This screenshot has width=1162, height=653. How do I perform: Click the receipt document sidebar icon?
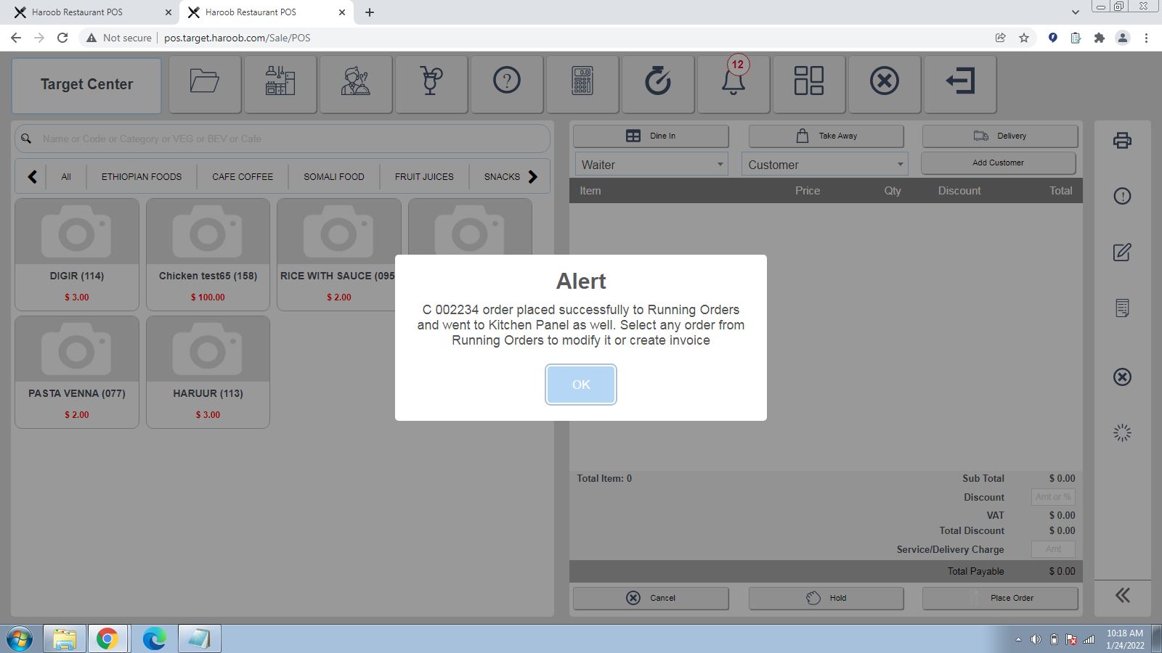pyautogui.click(x=1122, y=308)
